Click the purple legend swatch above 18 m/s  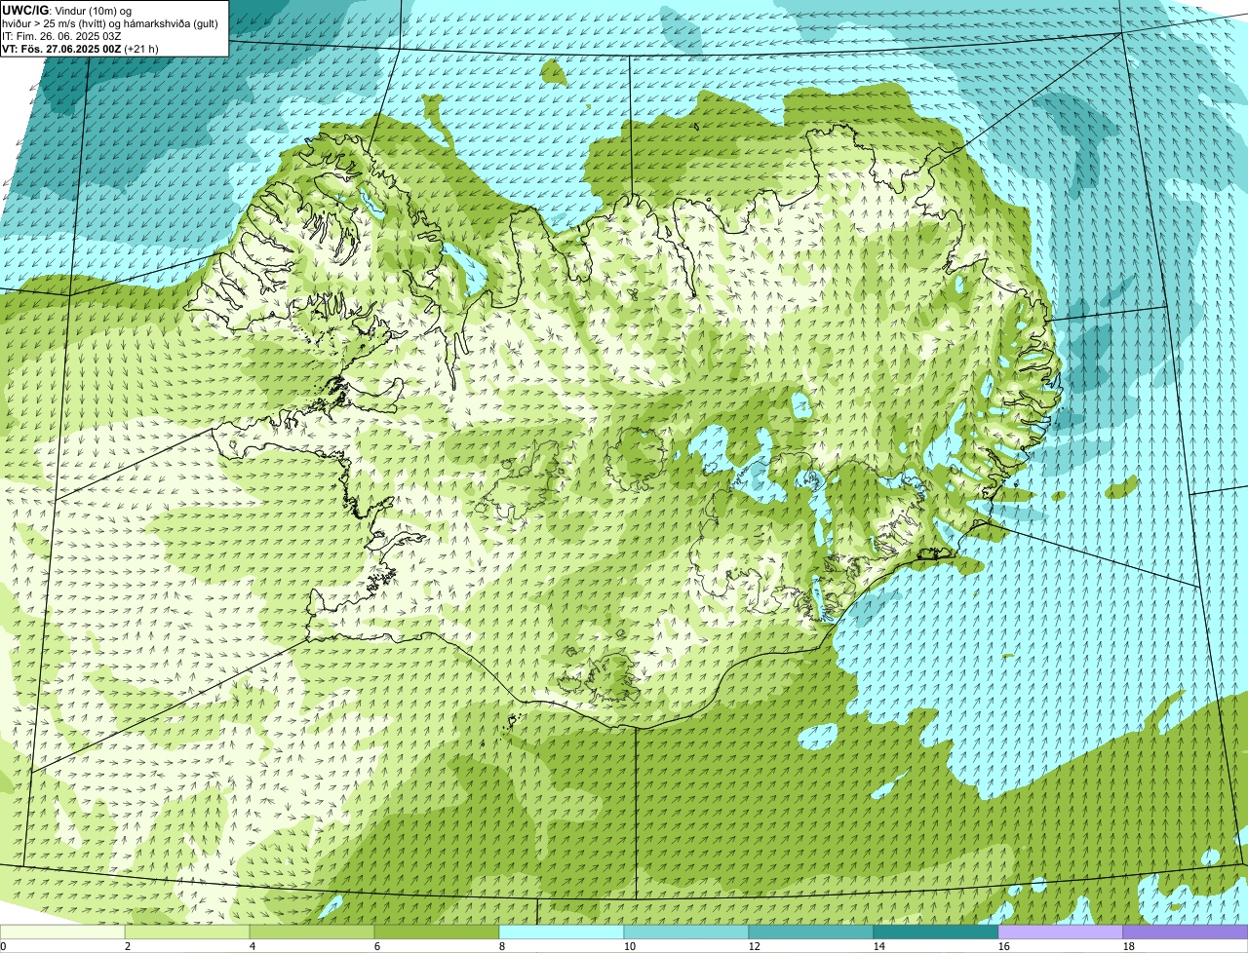click(1186, 932)
